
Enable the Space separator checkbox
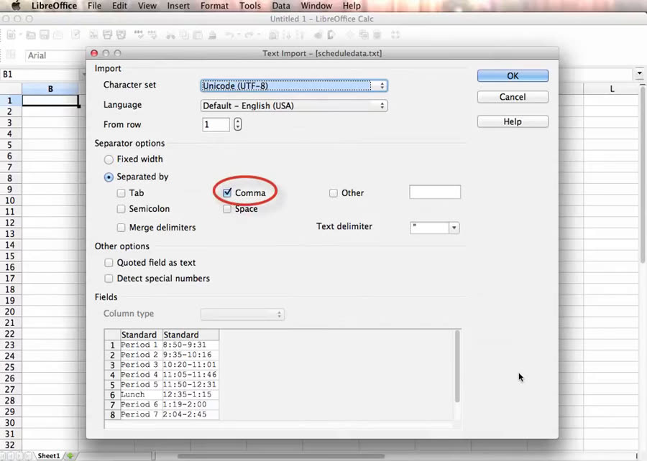(x=227, y=209)
